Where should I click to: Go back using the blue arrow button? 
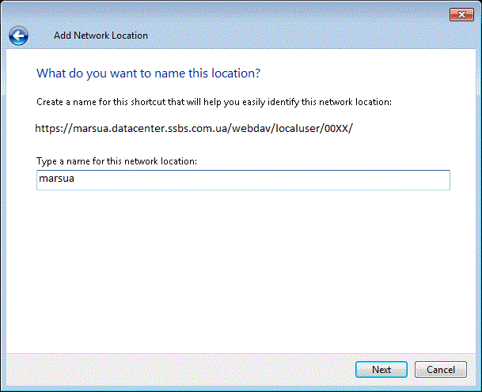point(18,36)
